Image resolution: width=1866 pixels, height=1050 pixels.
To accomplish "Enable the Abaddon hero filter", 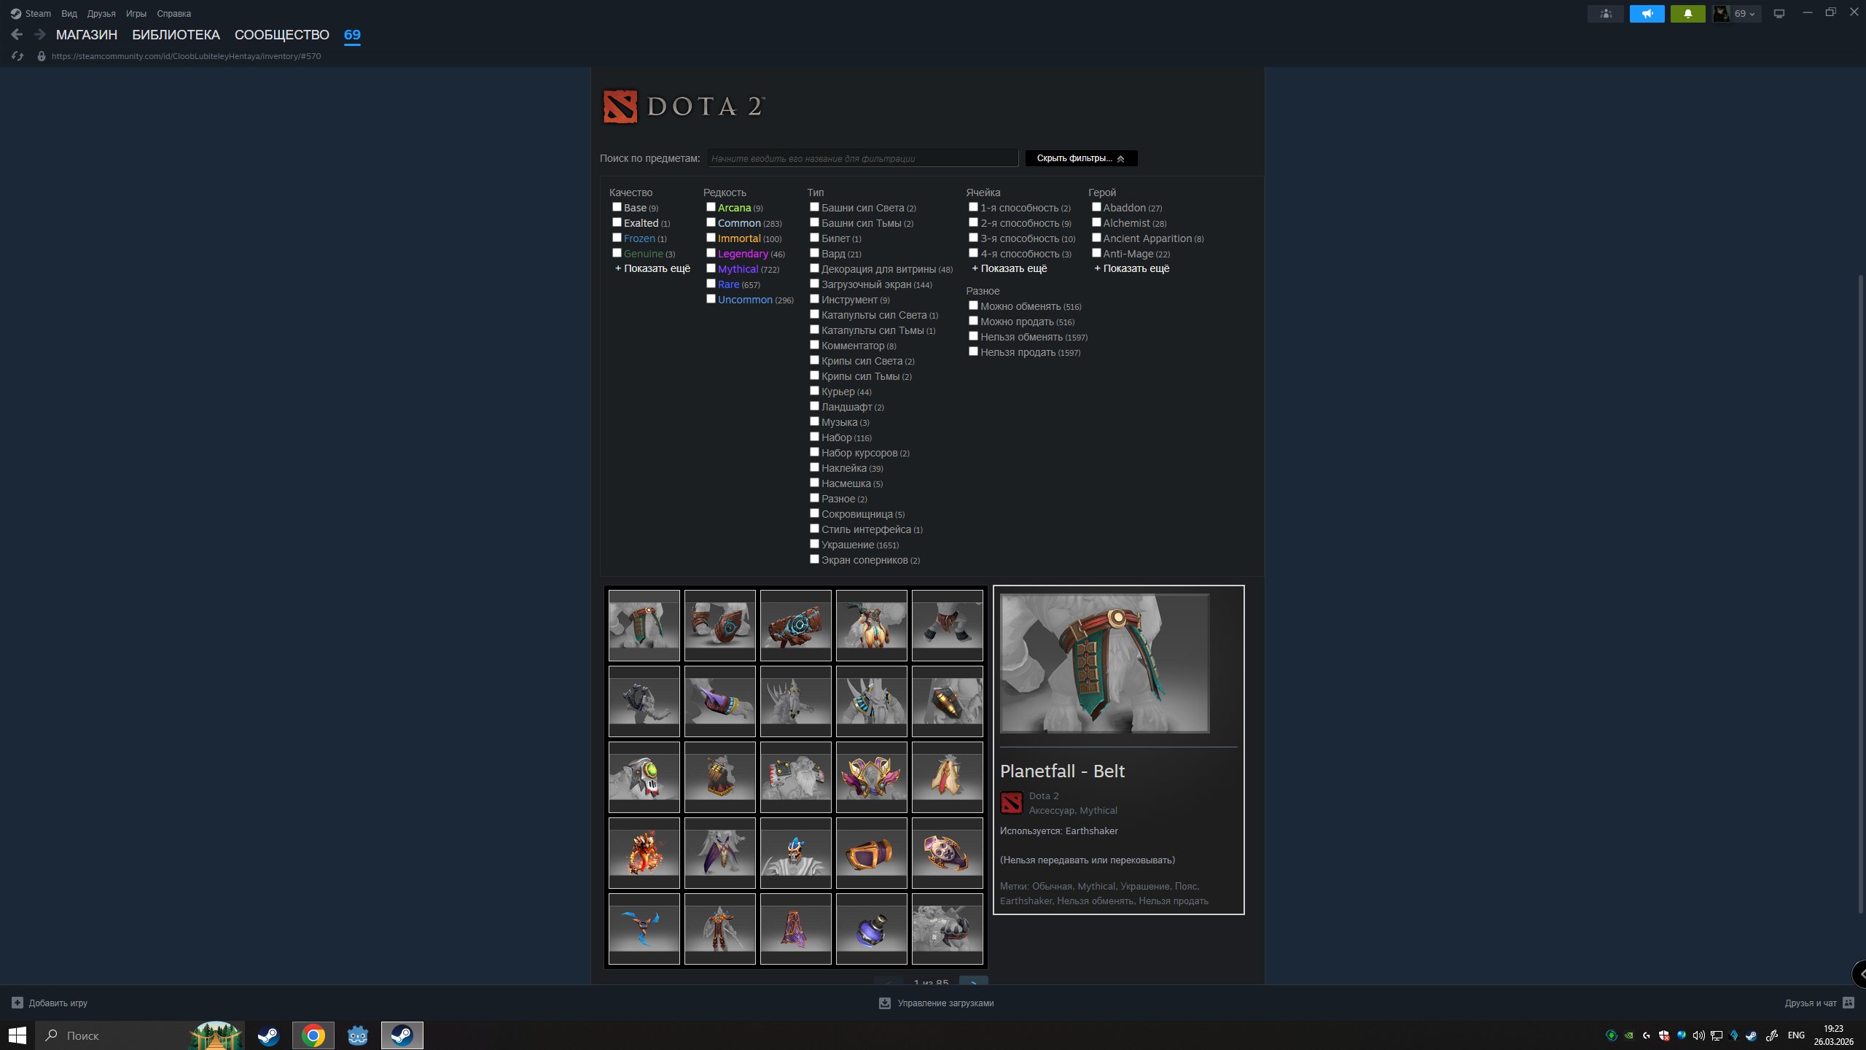I will [1096, 207].
